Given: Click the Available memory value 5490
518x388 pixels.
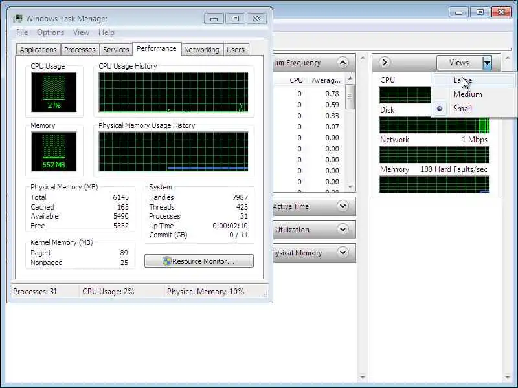Looking at the screenshot, I should 121,216.
